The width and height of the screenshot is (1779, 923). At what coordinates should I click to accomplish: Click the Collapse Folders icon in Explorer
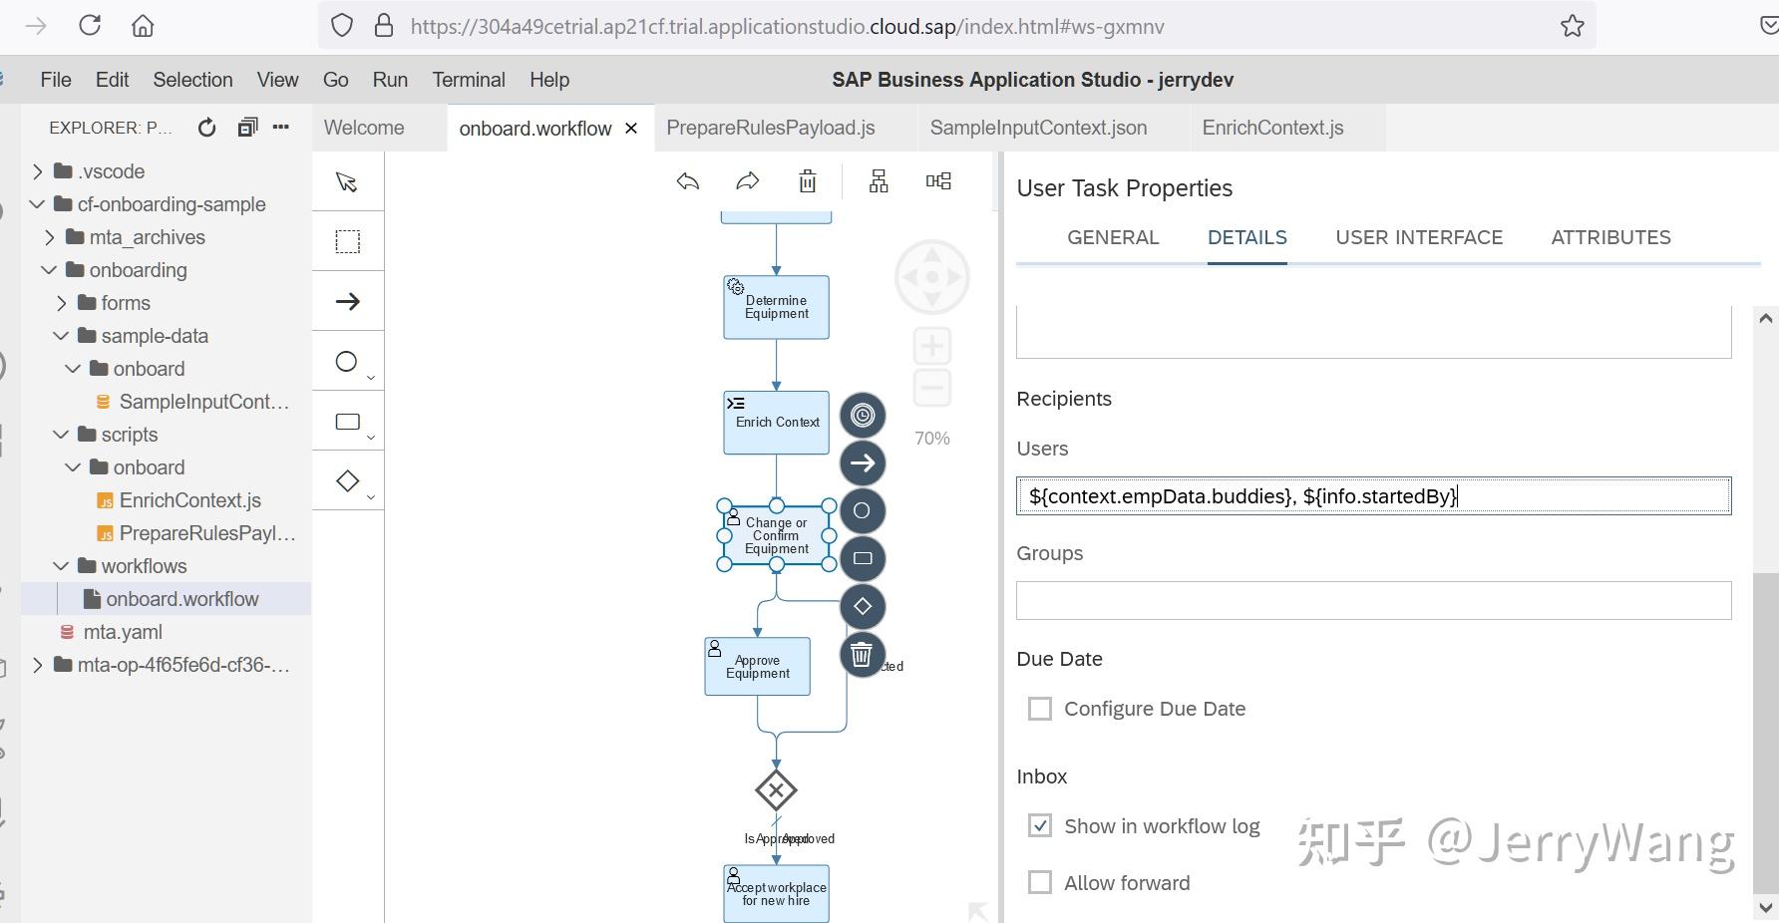pos(246,127)
